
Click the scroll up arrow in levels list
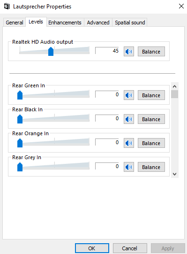[174, 86]
